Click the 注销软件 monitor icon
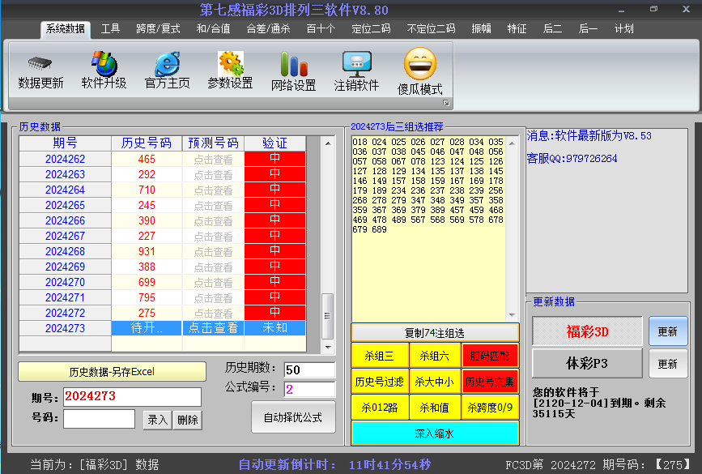 [x=356, y=65]
